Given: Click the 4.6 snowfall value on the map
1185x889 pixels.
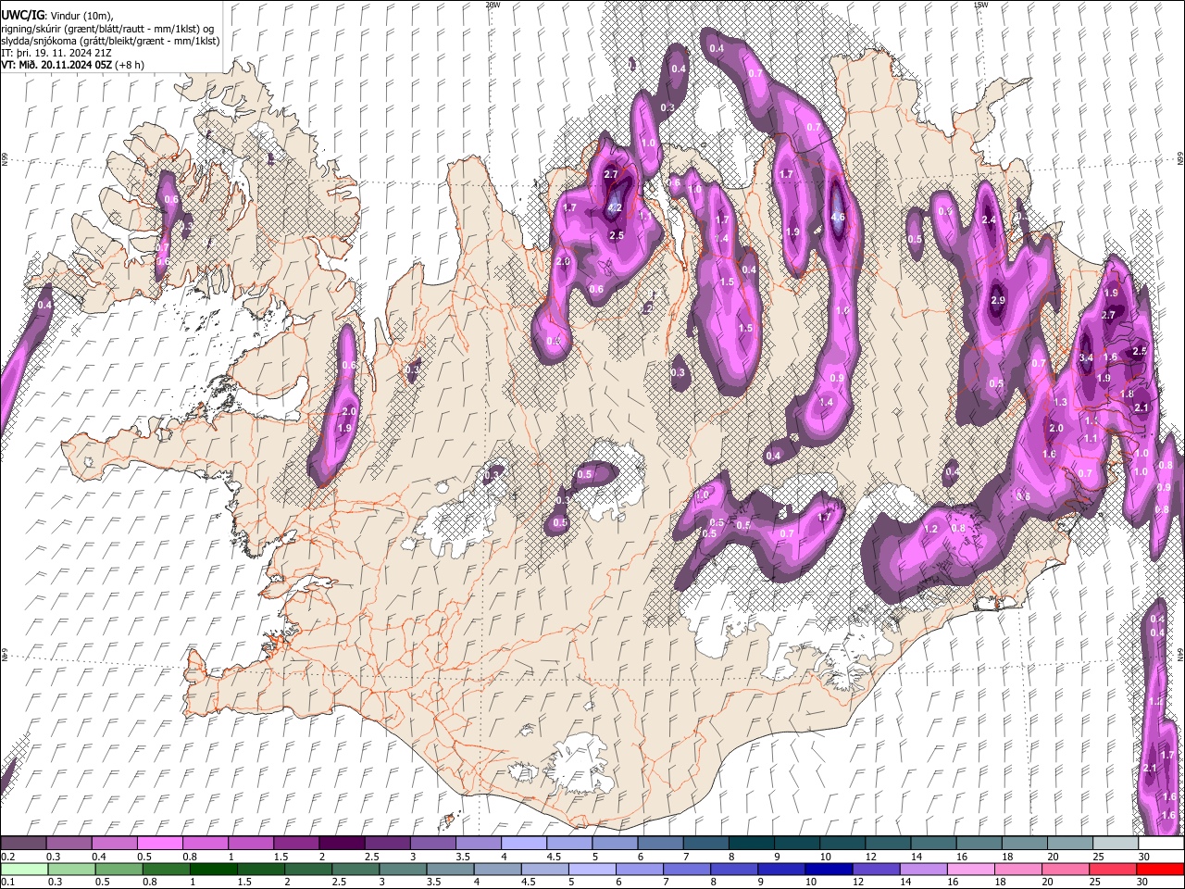Looking at the screenshot, I should [x=838, y=218].
